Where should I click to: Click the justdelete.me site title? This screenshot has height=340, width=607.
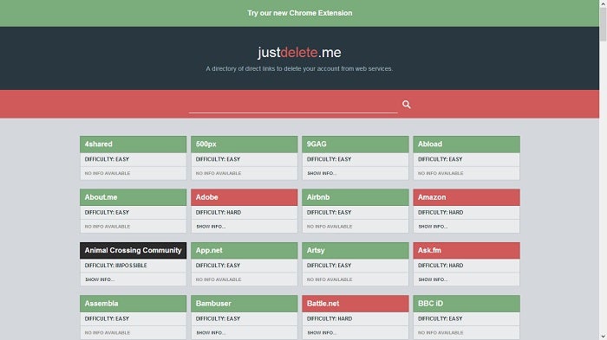300,52
